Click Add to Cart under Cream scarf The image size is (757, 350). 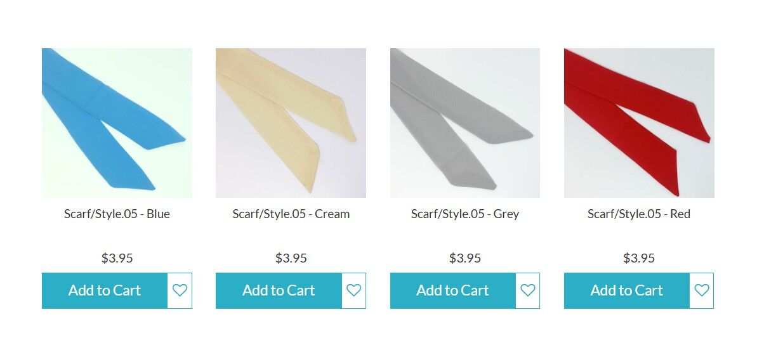pyautogui.click(x=279, y=290)
